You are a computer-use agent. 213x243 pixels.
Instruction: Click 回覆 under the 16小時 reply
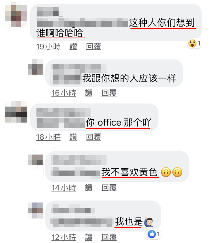pyautogui.click(x=109, y=93)
